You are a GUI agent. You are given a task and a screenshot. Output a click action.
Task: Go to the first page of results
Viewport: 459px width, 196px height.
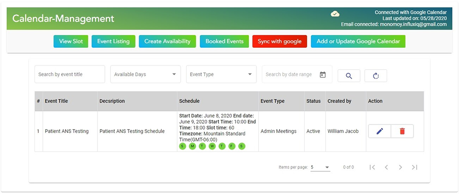372,167
